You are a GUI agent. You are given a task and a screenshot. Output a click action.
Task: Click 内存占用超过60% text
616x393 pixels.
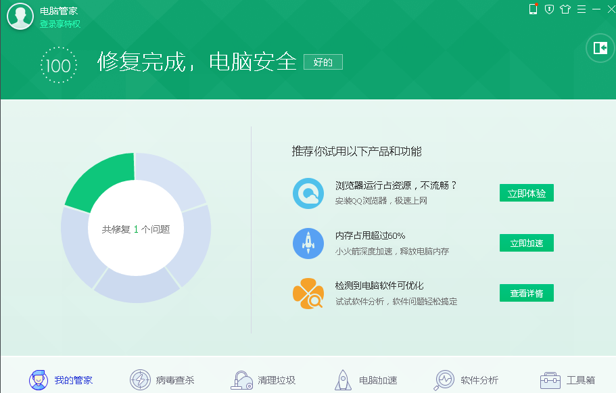click(370, 235)
